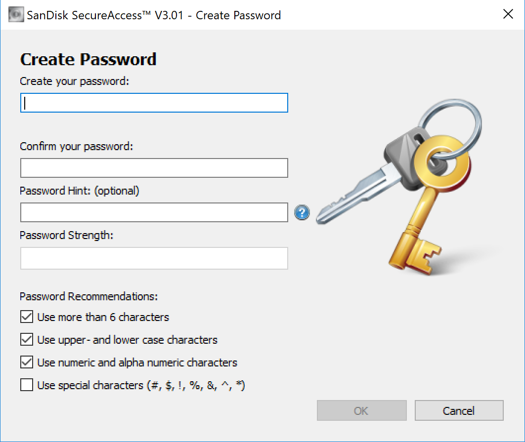Click the "Create Password" bold heading
The height and width of the screenshot is (442, 525).
coord(88,59)
